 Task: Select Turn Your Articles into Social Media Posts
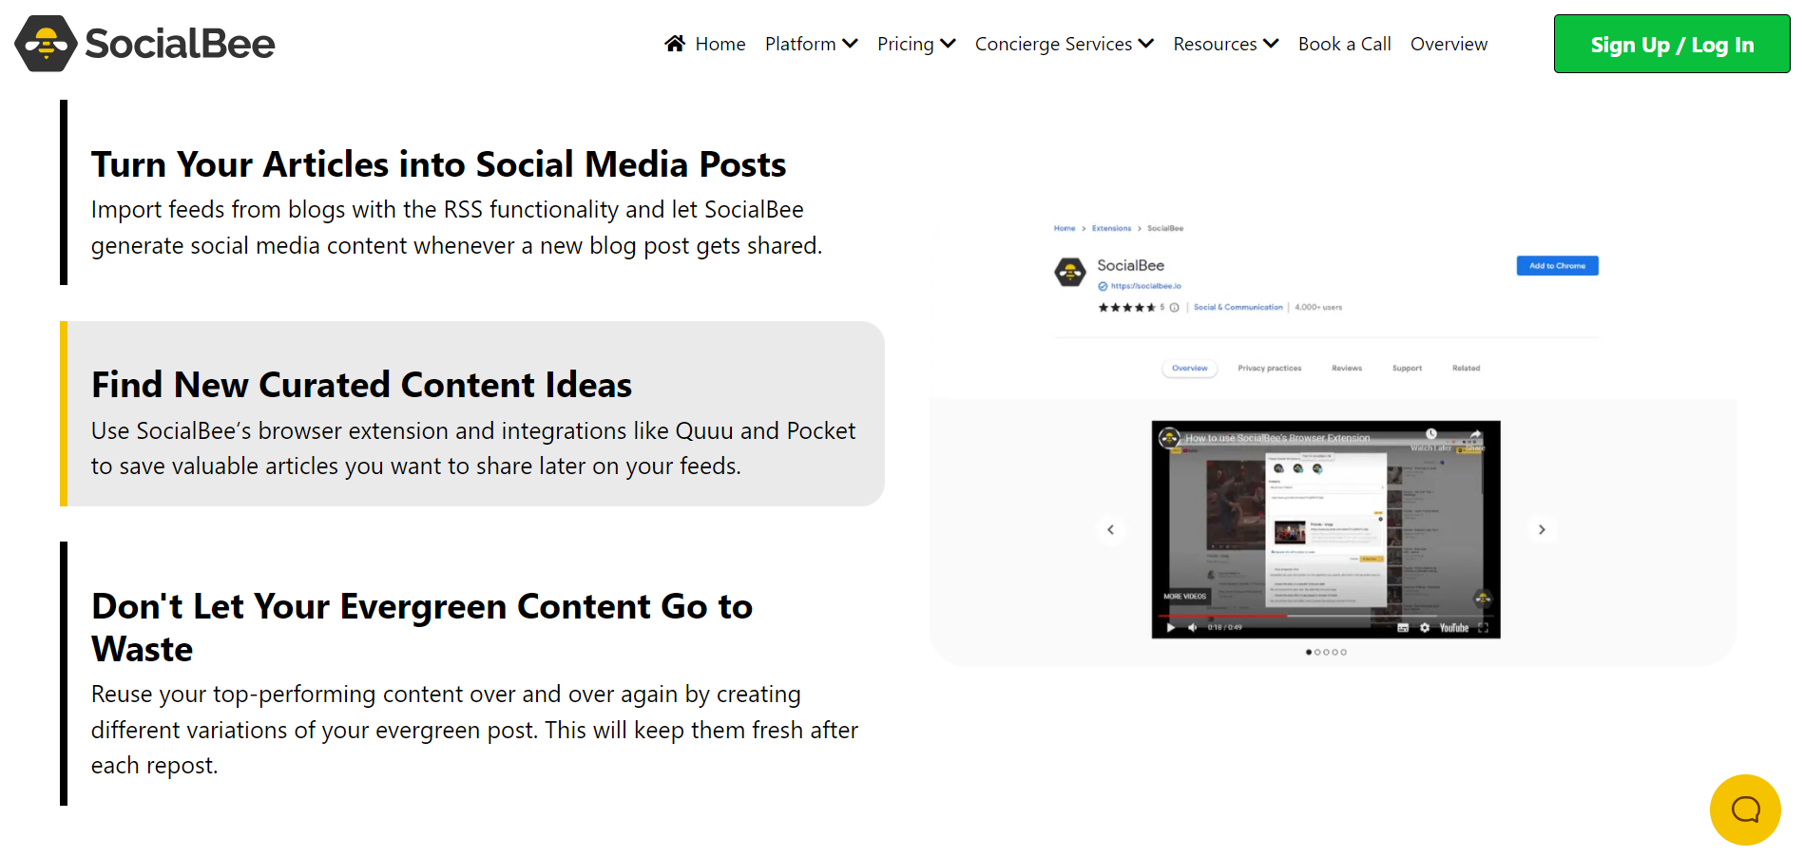[x=438, y=164]
